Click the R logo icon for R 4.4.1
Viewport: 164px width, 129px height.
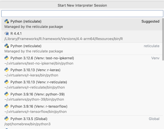[7, 33]
